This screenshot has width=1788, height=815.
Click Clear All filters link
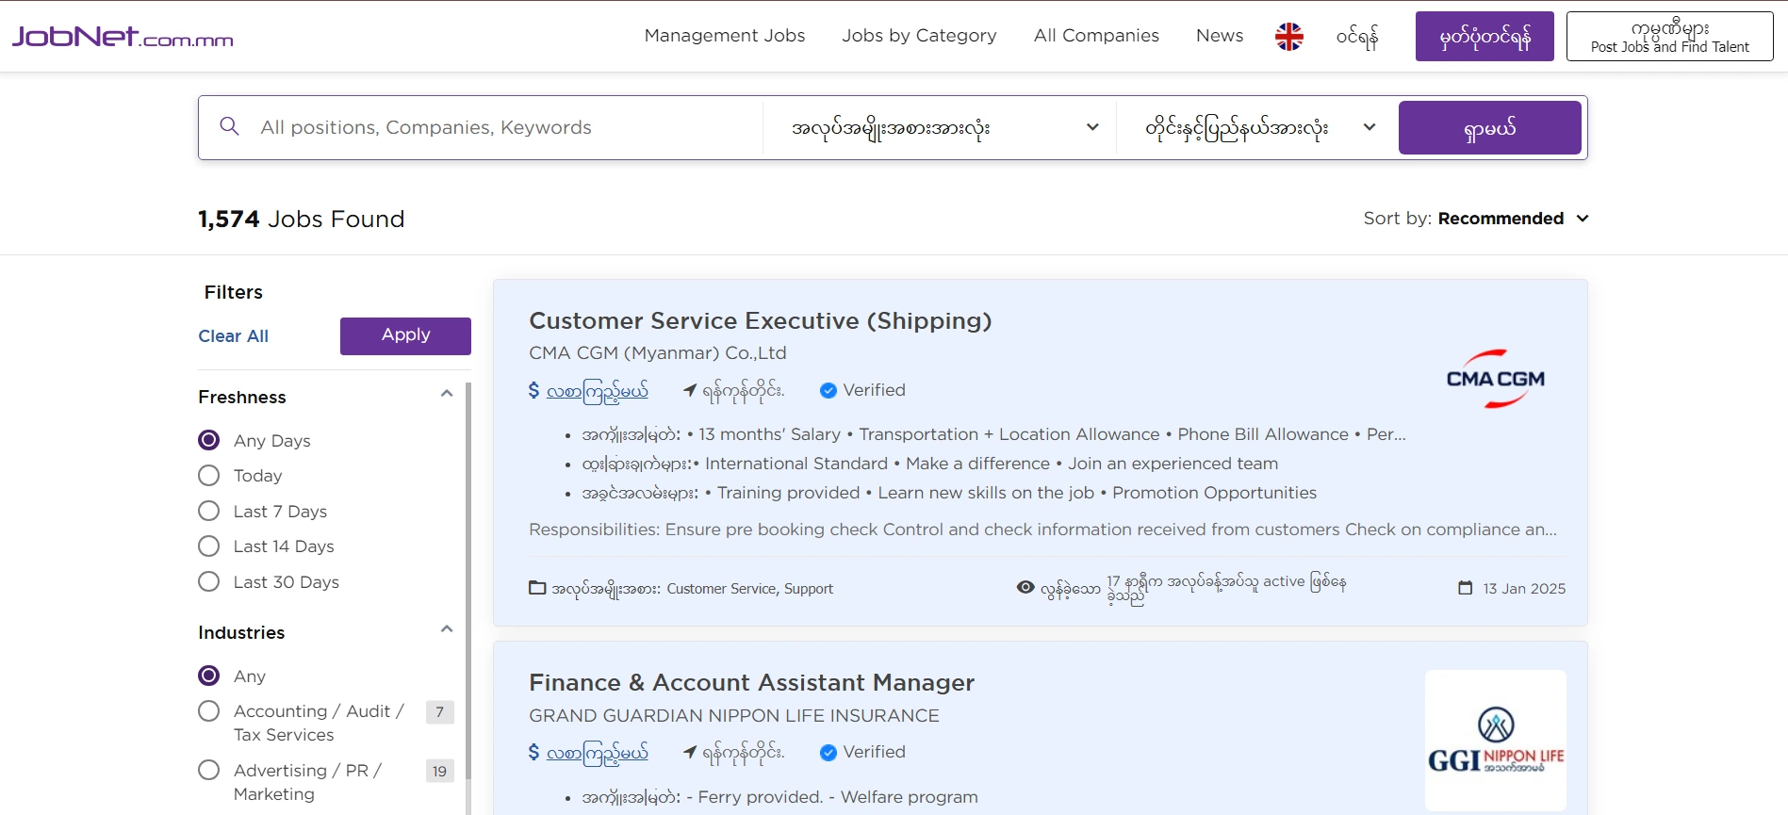[233, 336]
